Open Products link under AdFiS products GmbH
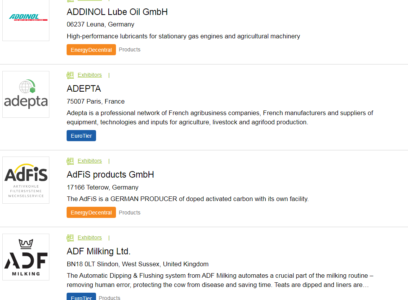Viewport: 408px width, 300px height. pos(129,213)
